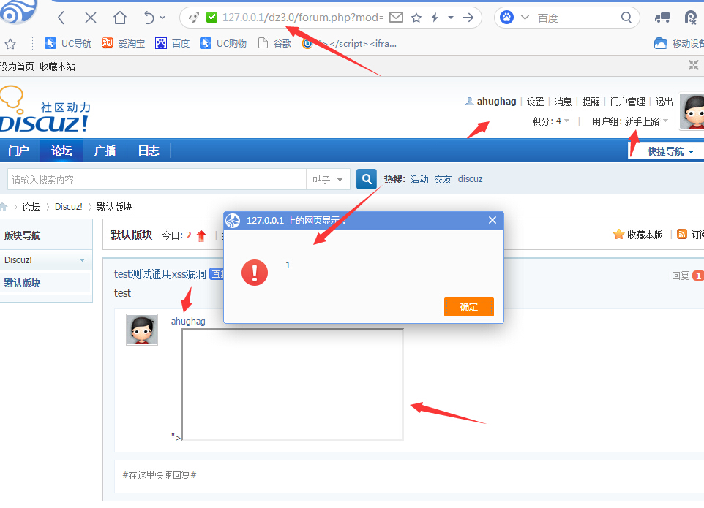The height and width of the screenshot is (508, 704).
Task: Switch to the 论坛 nav tab
Action: 61,151
